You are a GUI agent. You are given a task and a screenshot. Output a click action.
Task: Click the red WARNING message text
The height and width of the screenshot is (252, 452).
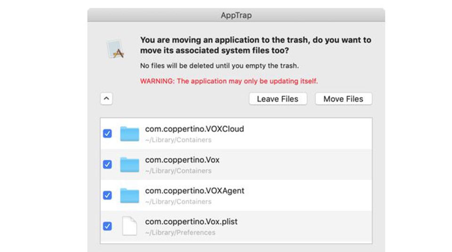pyautogui.click(x=229, y=81)
